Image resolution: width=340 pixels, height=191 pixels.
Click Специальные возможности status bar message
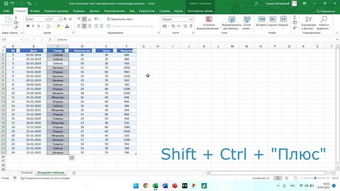45,178
